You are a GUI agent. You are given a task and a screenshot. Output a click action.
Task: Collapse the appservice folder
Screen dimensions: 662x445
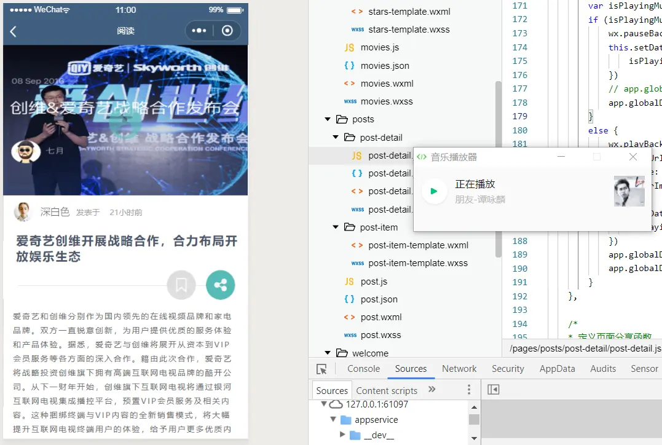click(x=333, y=419)
